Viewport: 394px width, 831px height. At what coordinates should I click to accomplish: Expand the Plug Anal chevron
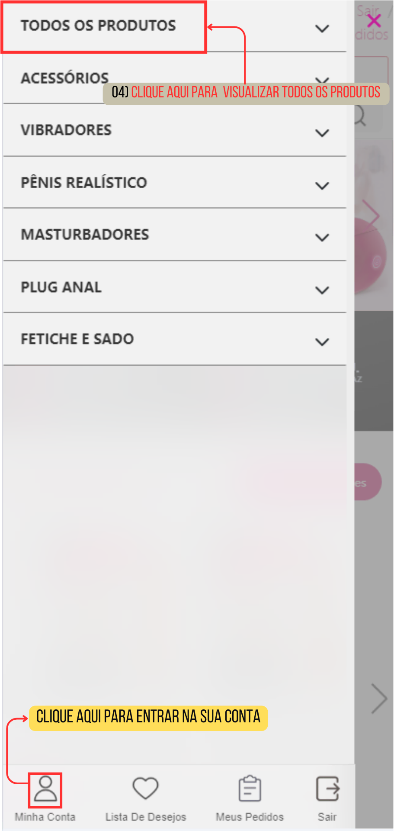coord(322,290)
